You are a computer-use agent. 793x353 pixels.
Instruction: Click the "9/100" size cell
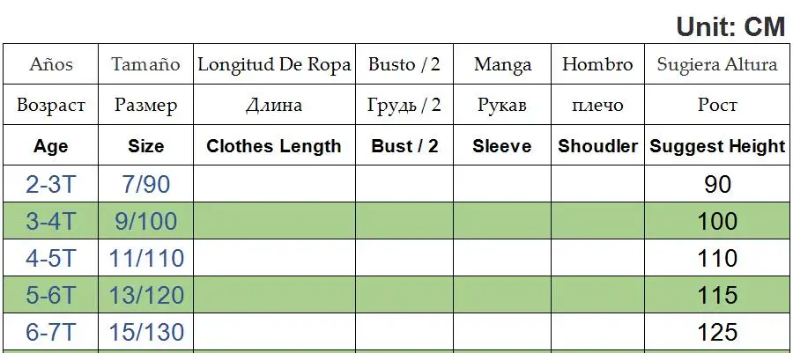pos(145,221)
